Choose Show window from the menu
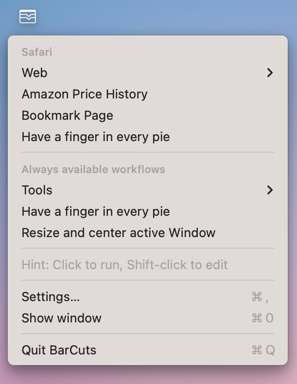The image size is (297, 384). click(148, 318)
